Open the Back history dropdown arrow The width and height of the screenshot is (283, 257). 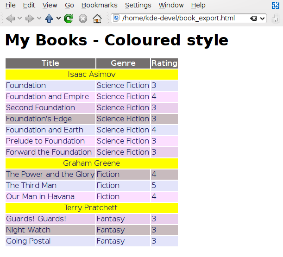pos(19,19)
